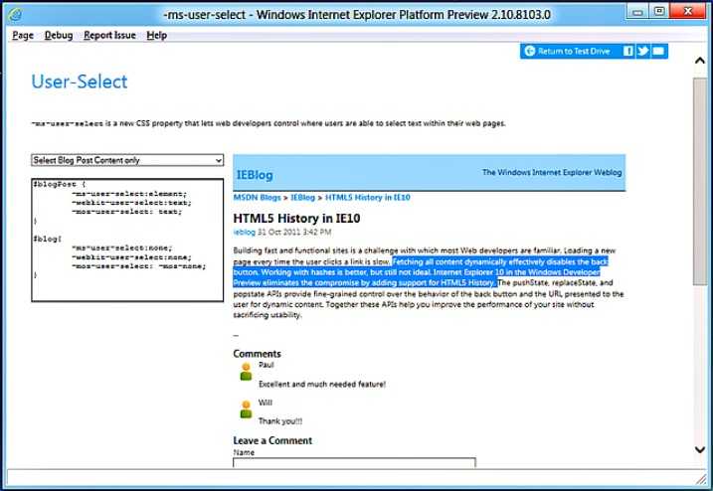Image resolution: width=713 pixels, height=491 pixels.
Task: Open the Report Issue menu
Action: [x=109, y=35]
